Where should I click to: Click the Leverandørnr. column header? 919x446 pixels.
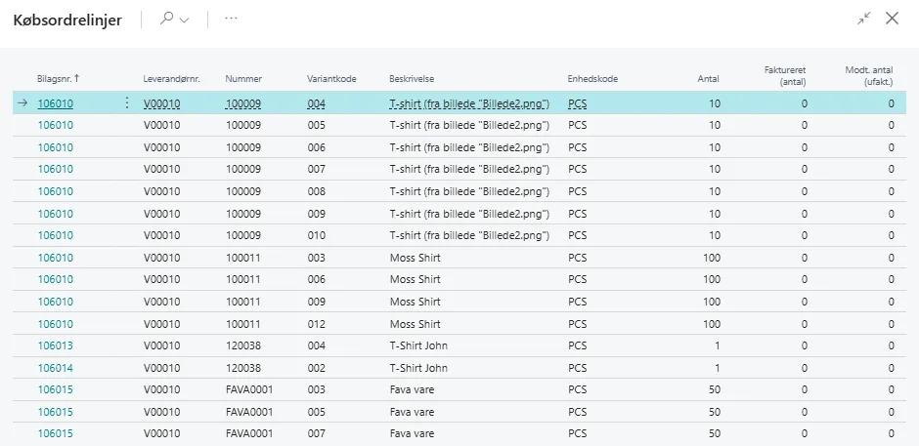171,78
